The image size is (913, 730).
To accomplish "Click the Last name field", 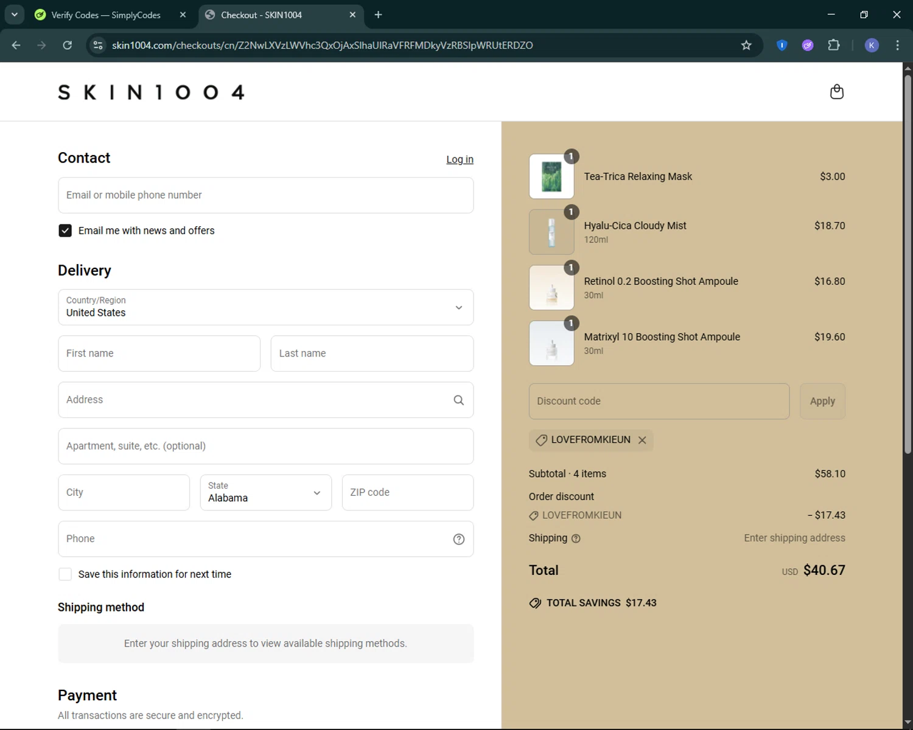I will [372, 353].
